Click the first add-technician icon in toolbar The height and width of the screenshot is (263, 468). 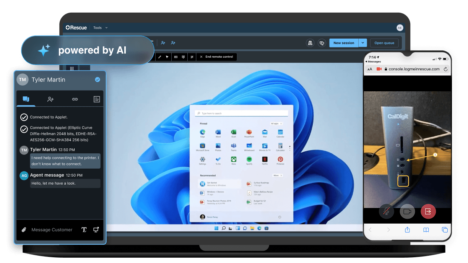(x=163, y=43)
